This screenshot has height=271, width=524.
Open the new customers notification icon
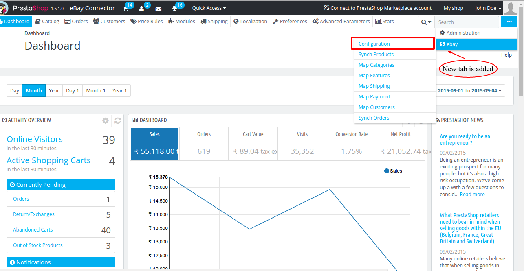[x=142, y=8]
